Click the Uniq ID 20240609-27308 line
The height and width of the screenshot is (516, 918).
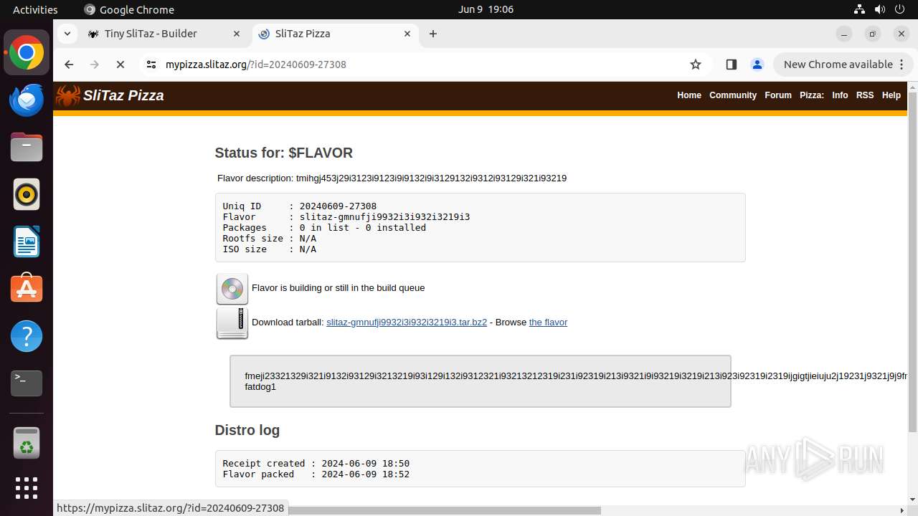pos(300,206)
